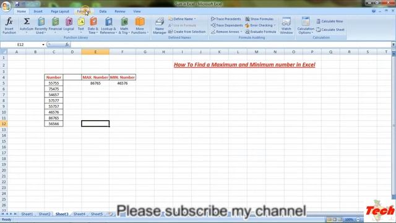Switch to the Data ribbon tab
This screenshot has width=396, height=223.
(x=103, y=11)
